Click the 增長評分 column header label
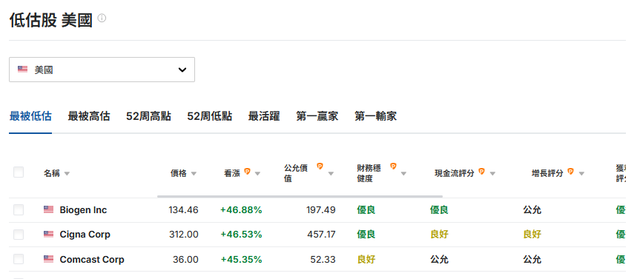640x279 pixels. coord(547,173)
